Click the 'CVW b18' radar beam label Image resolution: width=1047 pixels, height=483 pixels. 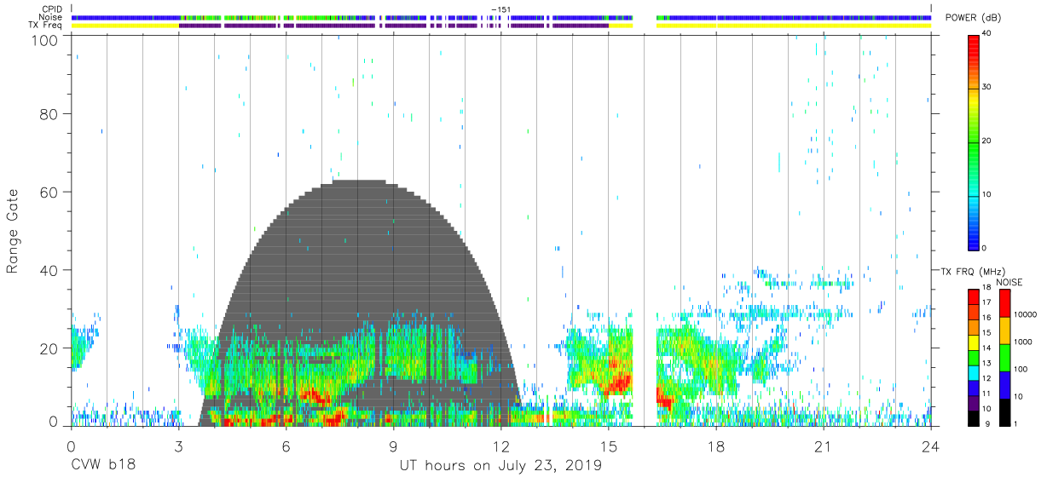102,465
